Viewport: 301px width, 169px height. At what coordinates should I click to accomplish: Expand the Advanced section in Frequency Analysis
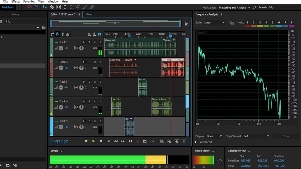196,142
